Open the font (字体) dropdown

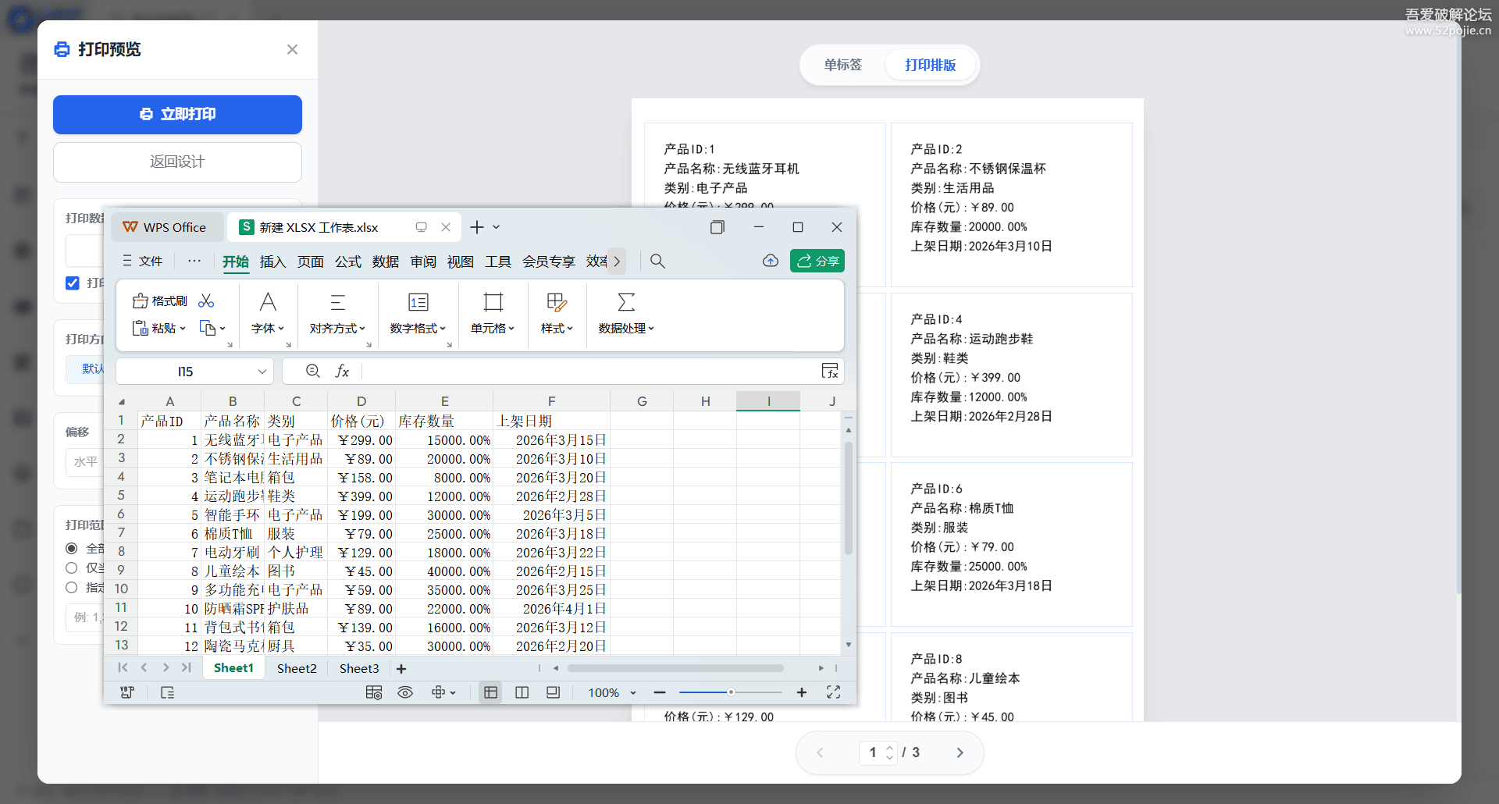point(268,329)
